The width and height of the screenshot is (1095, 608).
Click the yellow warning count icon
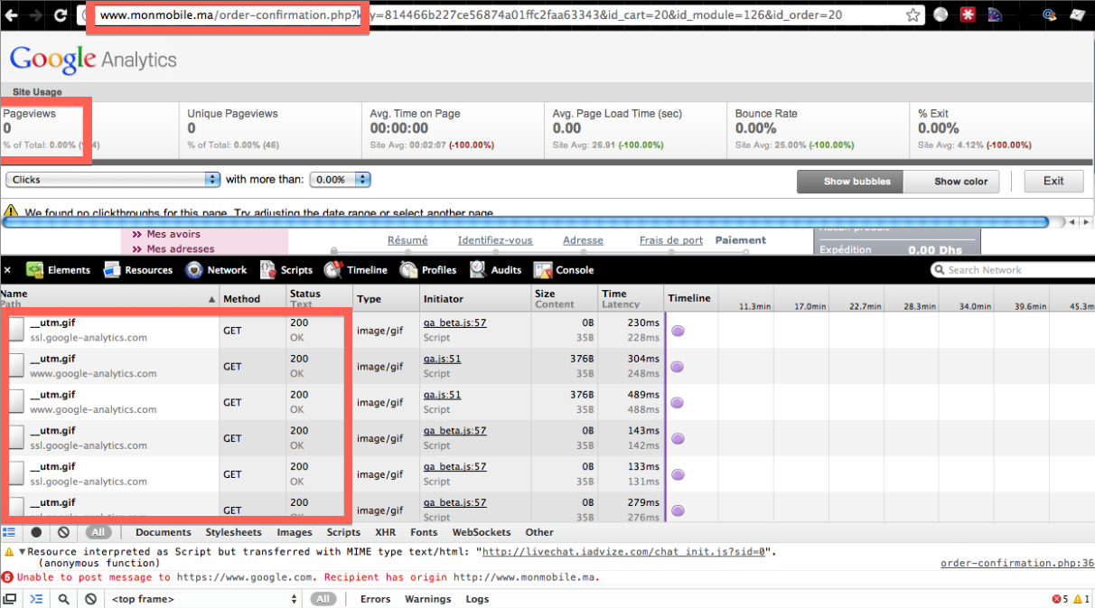1076,599
